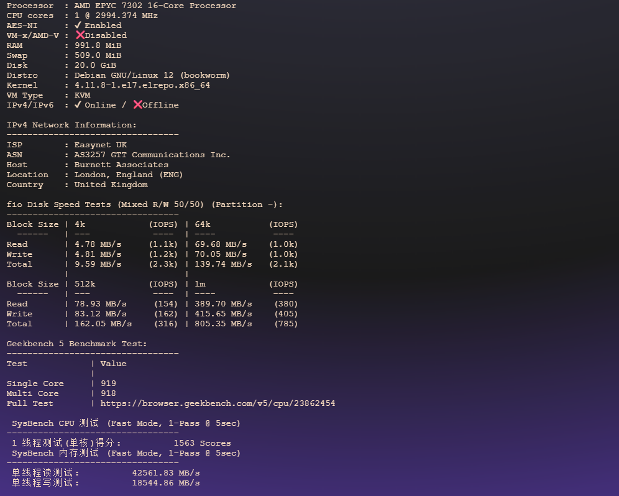Image resolution: width=619 pixels, height=496 pixels.
Task: Click the Multi Core score 918
Action: click(108, 393)
